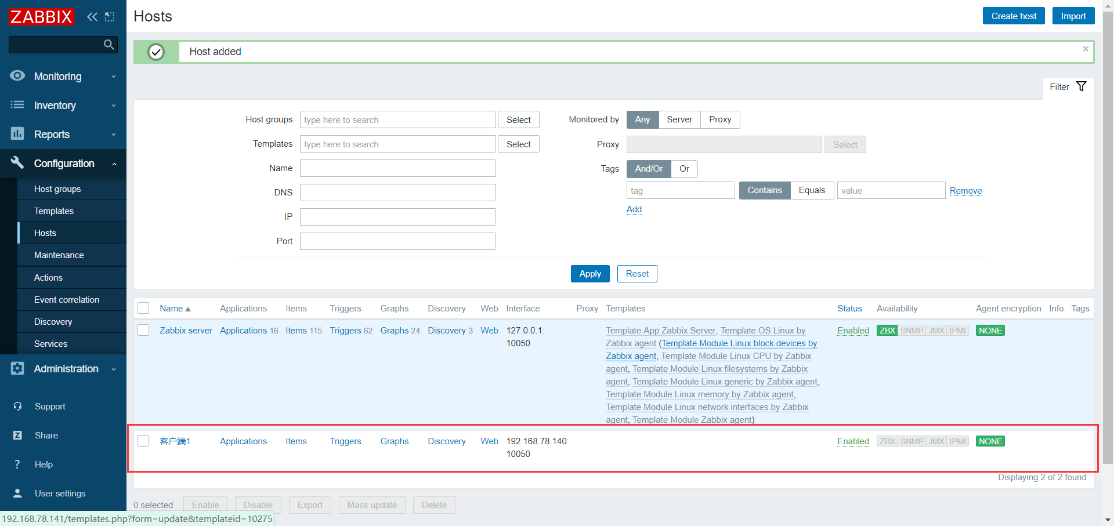This screenshot has width=1114, height=526.
Task: Click the Name filter input field
Action: click(397, 168)
